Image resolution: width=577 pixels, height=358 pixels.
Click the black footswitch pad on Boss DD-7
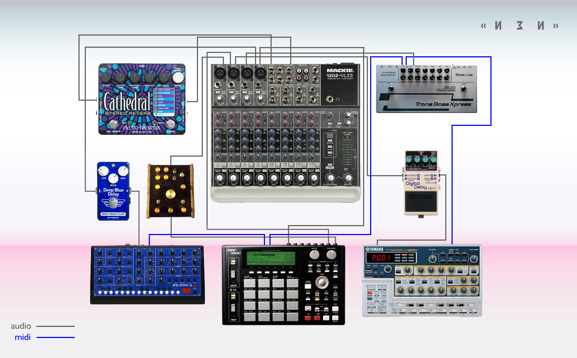coord(421,202)
